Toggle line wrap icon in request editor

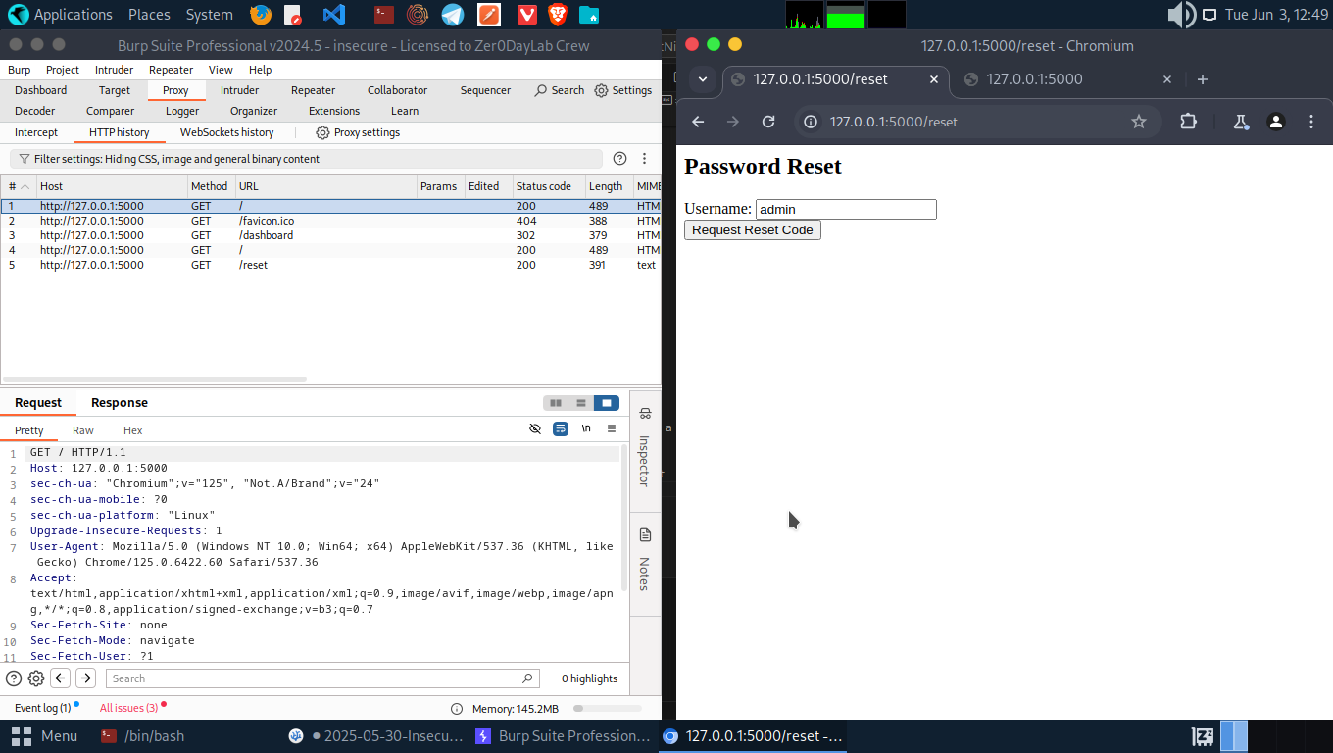point(561,428)
